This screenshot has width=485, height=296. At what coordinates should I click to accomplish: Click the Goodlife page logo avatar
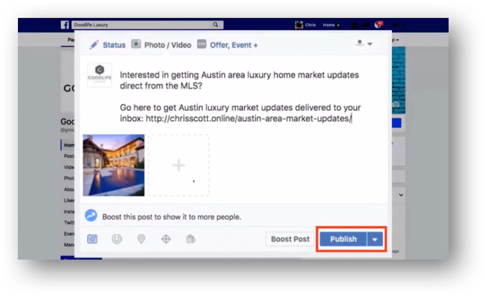[99, 75]
